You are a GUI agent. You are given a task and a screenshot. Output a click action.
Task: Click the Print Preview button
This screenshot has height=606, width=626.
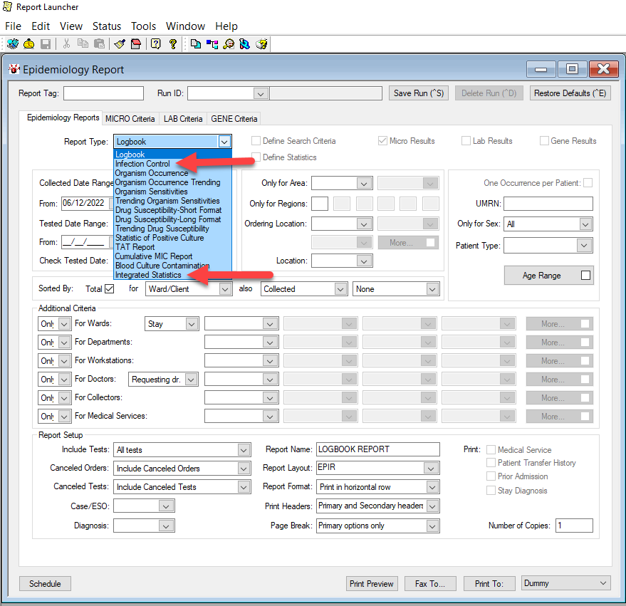[371, 584]
